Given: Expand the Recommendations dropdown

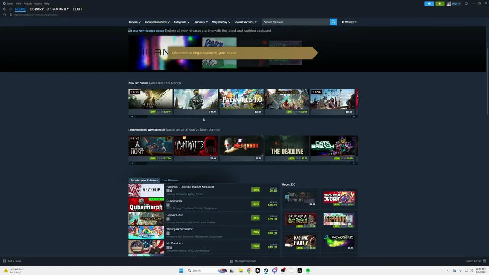Looking at the screenshot, I should point(157,22).
